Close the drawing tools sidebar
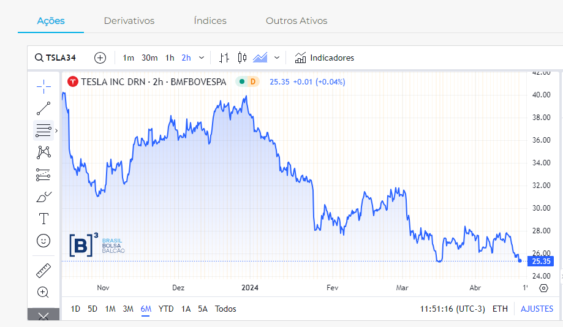 (x=43, y=315)
